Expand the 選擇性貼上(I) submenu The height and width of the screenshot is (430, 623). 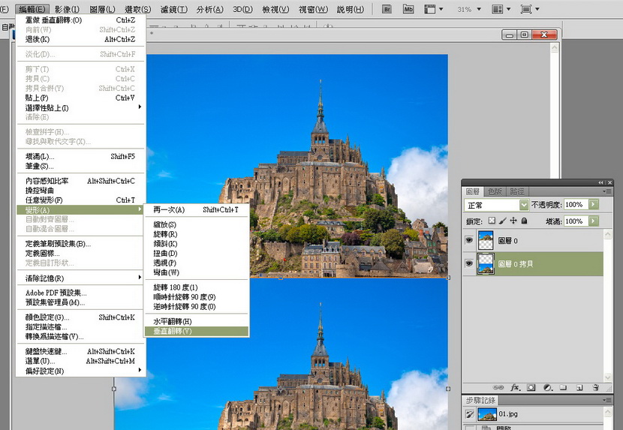pyautogui.click(x=81, y=107)
